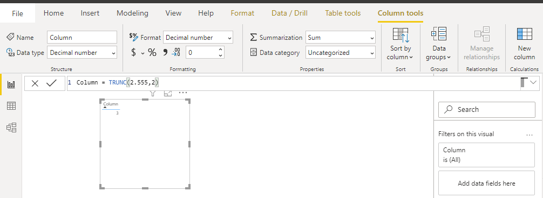Open the Data category dropdown
This screenshot has height=198, width=543.
341,52
